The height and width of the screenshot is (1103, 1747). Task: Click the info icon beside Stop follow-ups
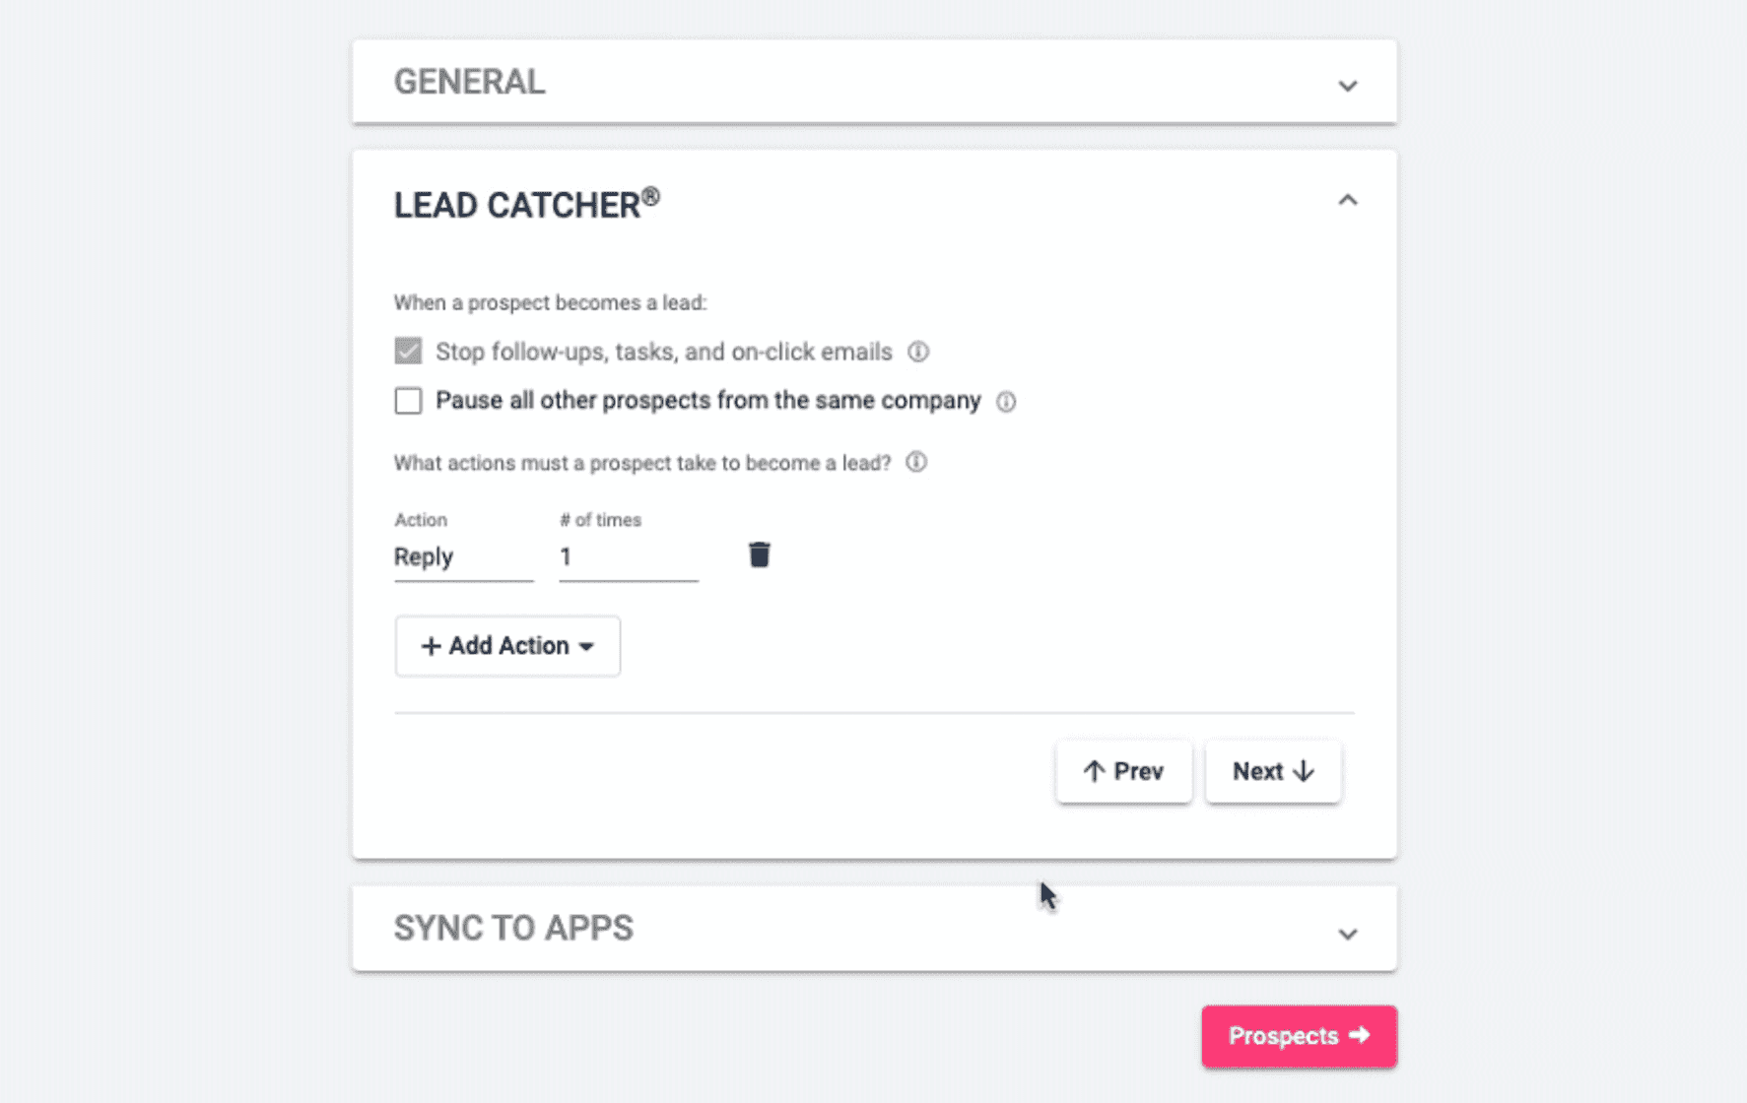point(920,352)
